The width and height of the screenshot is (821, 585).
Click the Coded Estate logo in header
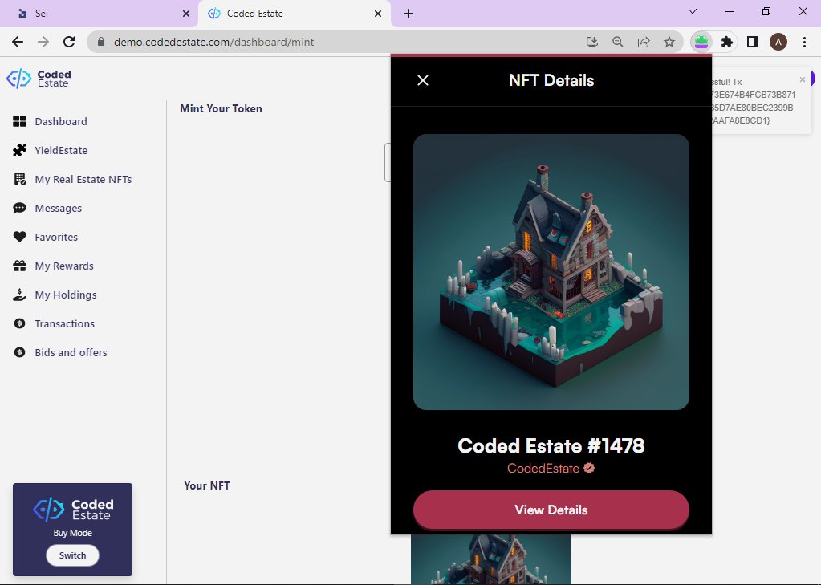click(x=39, y=79)
